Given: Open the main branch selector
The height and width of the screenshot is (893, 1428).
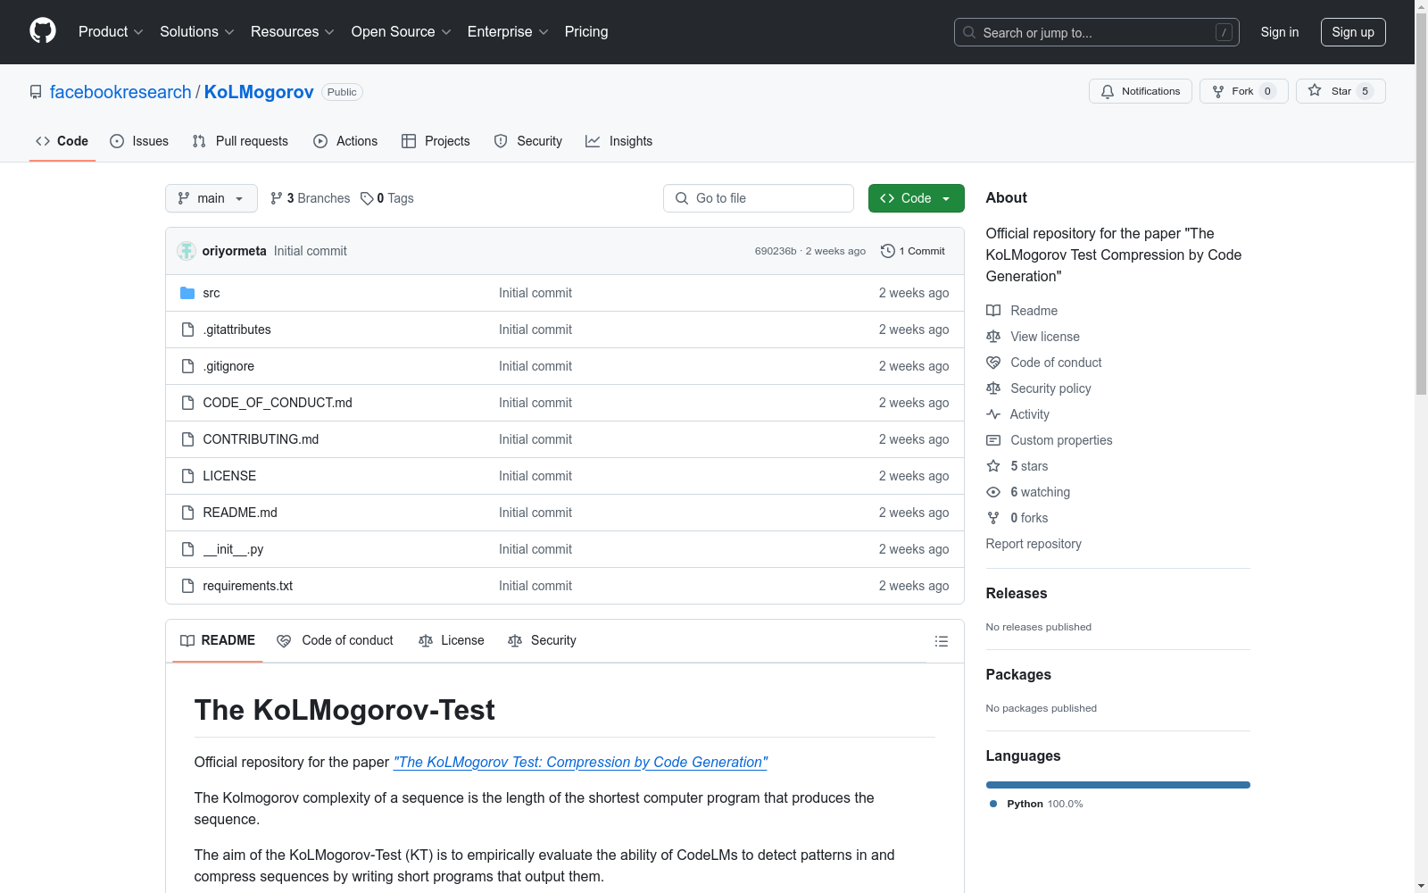Looking at the screenshot, I should 212,198.
